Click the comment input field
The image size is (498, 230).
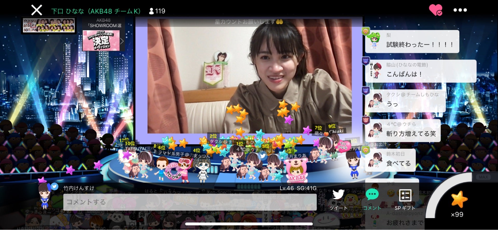click(x=190, y=202)
